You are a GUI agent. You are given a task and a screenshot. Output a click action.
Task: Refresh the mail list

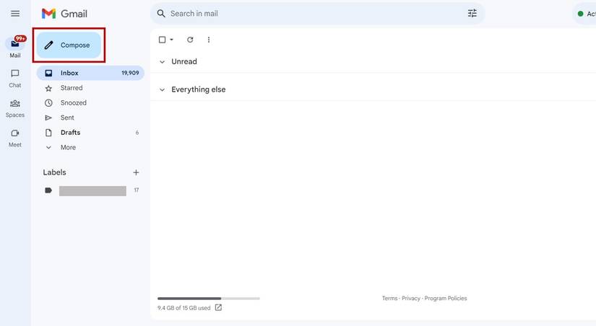pyautogui.click(x=190, y=40)
